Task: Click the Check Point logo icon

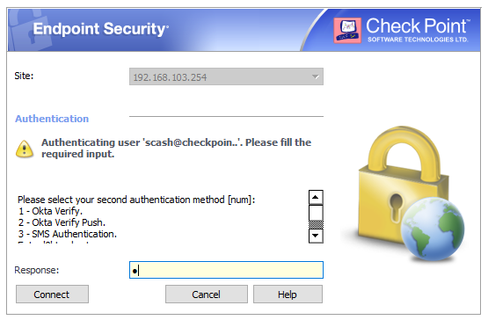Action: pyautogui.click(x=347, y=30)
